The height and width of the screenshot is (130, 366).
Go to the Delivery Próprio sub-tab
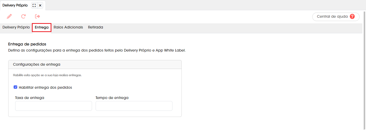pos(16,27)
